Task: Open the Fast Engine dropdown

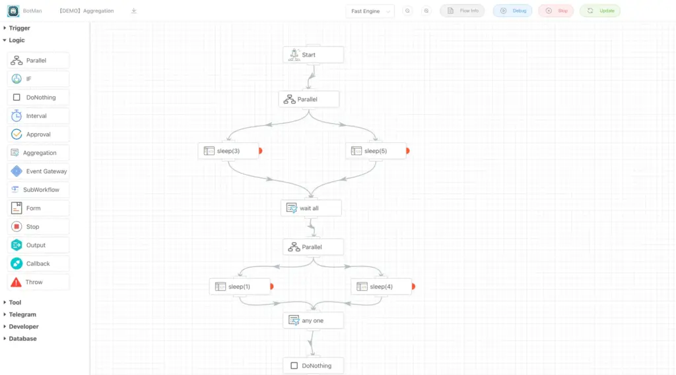Action: pos(370,11)
